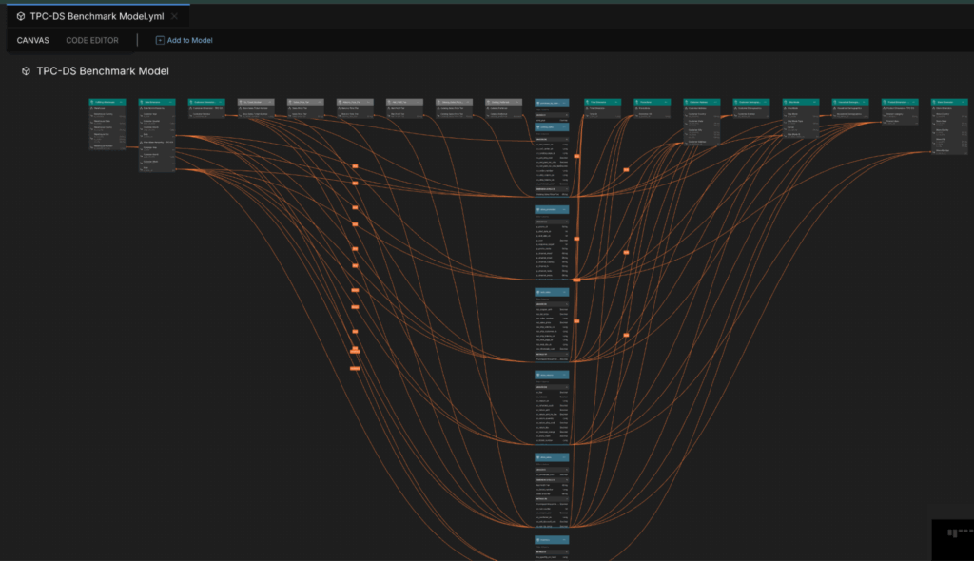This screenshot has height=561, width=974.
Task: Open the Time Dimension node header
Action: click(602, 102)
